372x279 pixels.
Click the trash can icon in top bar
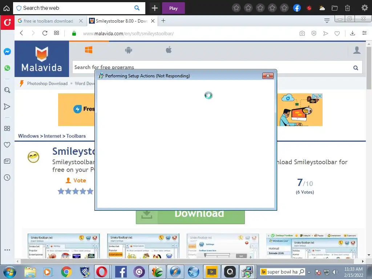[347, 8]
